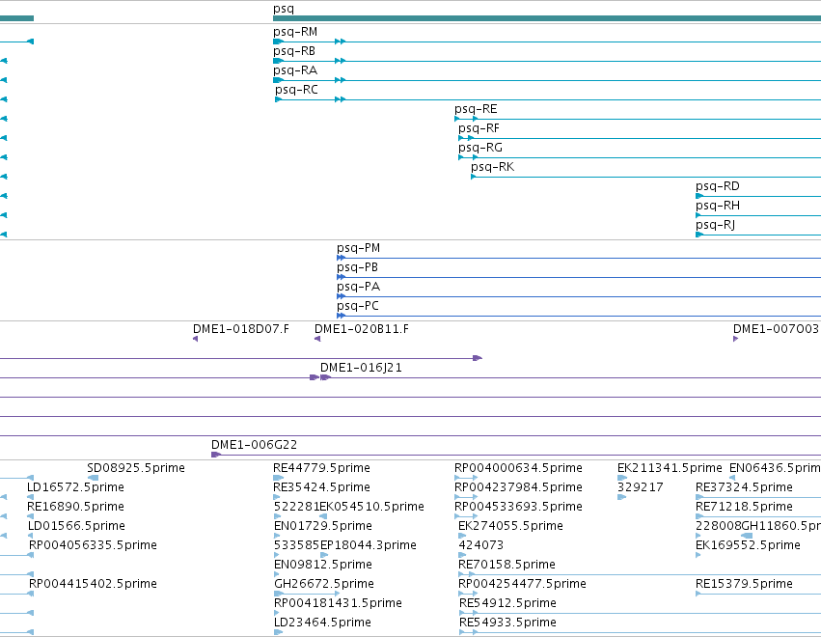Select DME1-020B11.F clone label
The width and height of the screenshot is (821, 637).
pos(362,329)
